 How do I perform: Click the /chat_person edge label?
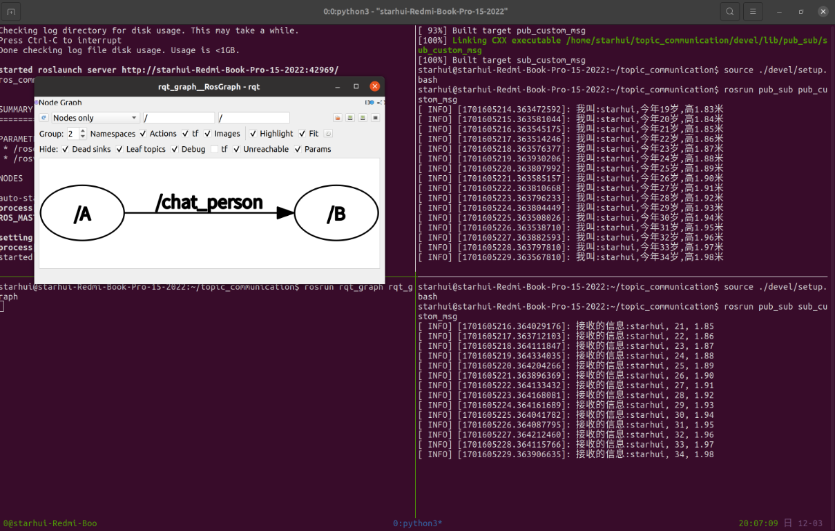click(x=209, y=202)
